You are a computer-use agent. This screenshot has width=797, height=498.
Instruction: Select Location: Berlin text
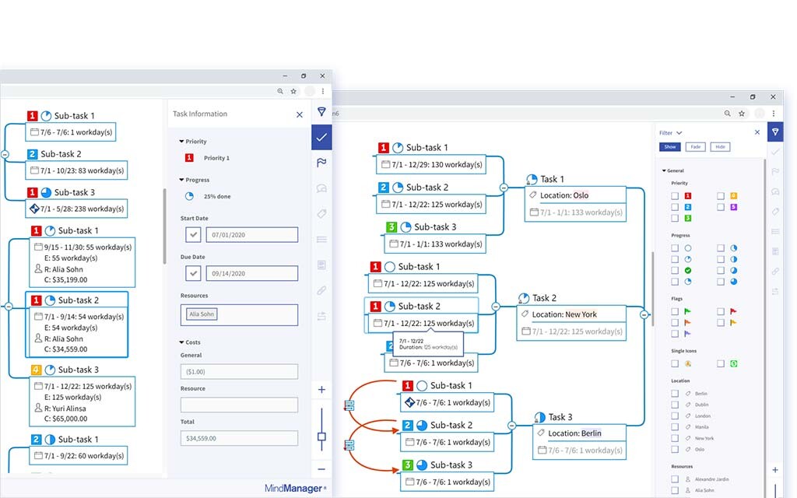(575, 433)
